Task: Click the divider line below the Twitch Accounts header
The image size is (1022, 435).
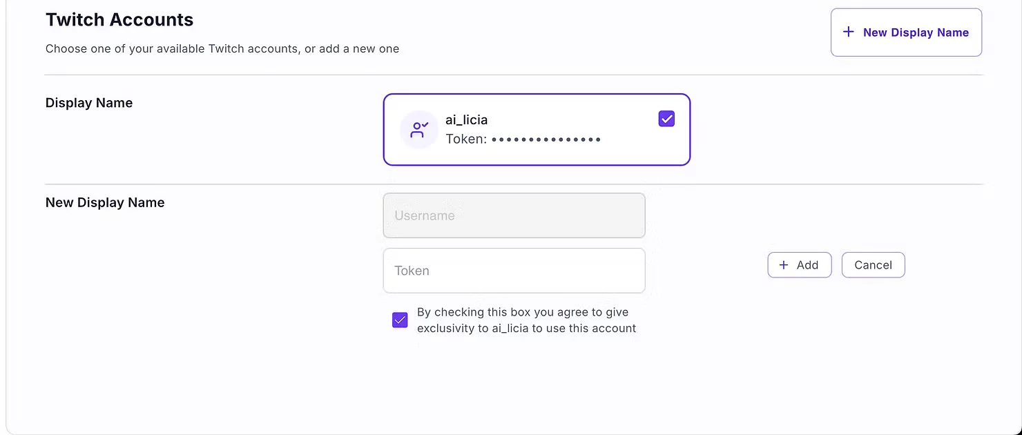Action: tap(513, 75)
